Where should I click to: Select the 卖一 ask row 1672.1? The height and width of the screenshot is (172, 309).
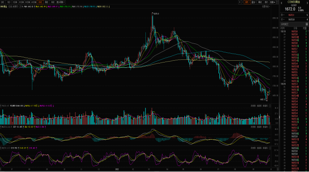294,15
